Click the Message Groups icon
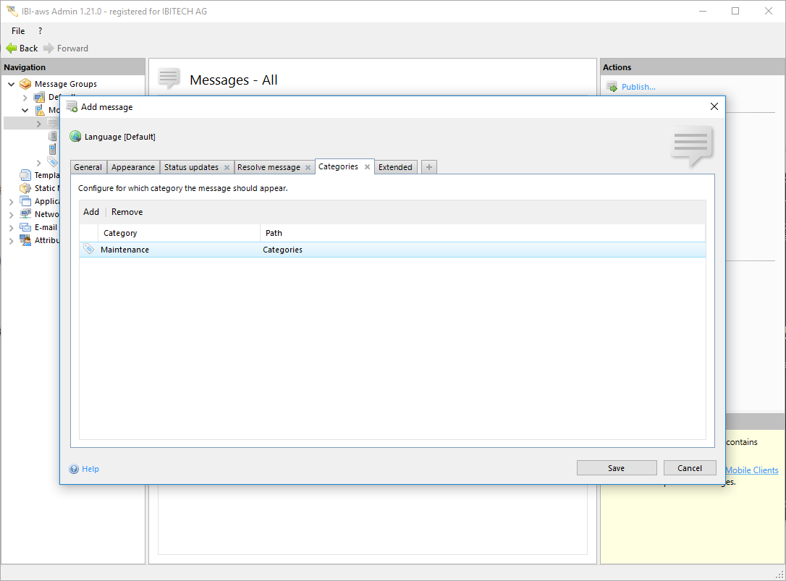 click(25, 84)
